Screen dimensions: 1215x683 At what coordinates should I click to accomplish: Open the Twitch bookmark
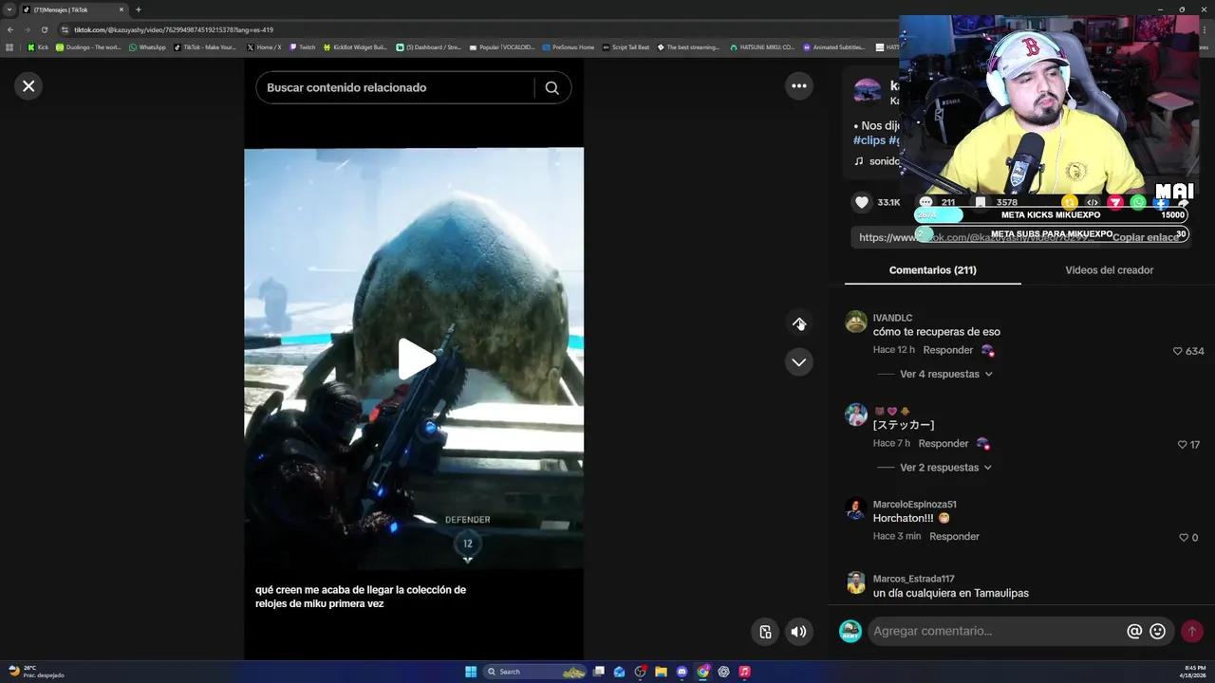click(303, 46)
